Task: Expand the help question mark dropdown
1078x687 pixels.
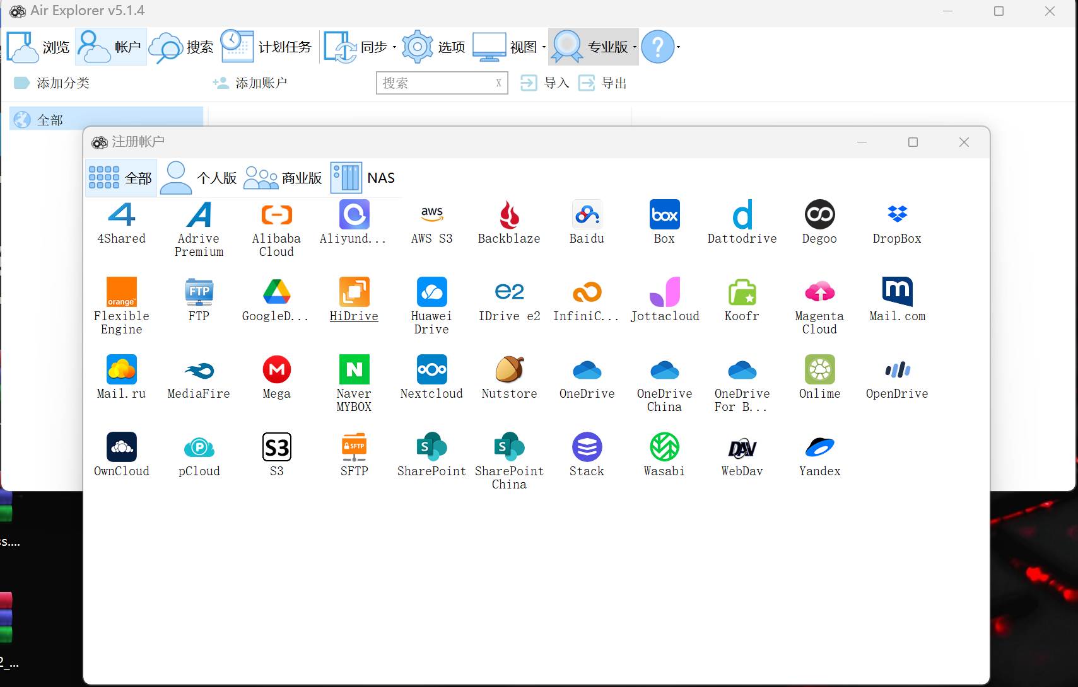Action: [679, 47]
